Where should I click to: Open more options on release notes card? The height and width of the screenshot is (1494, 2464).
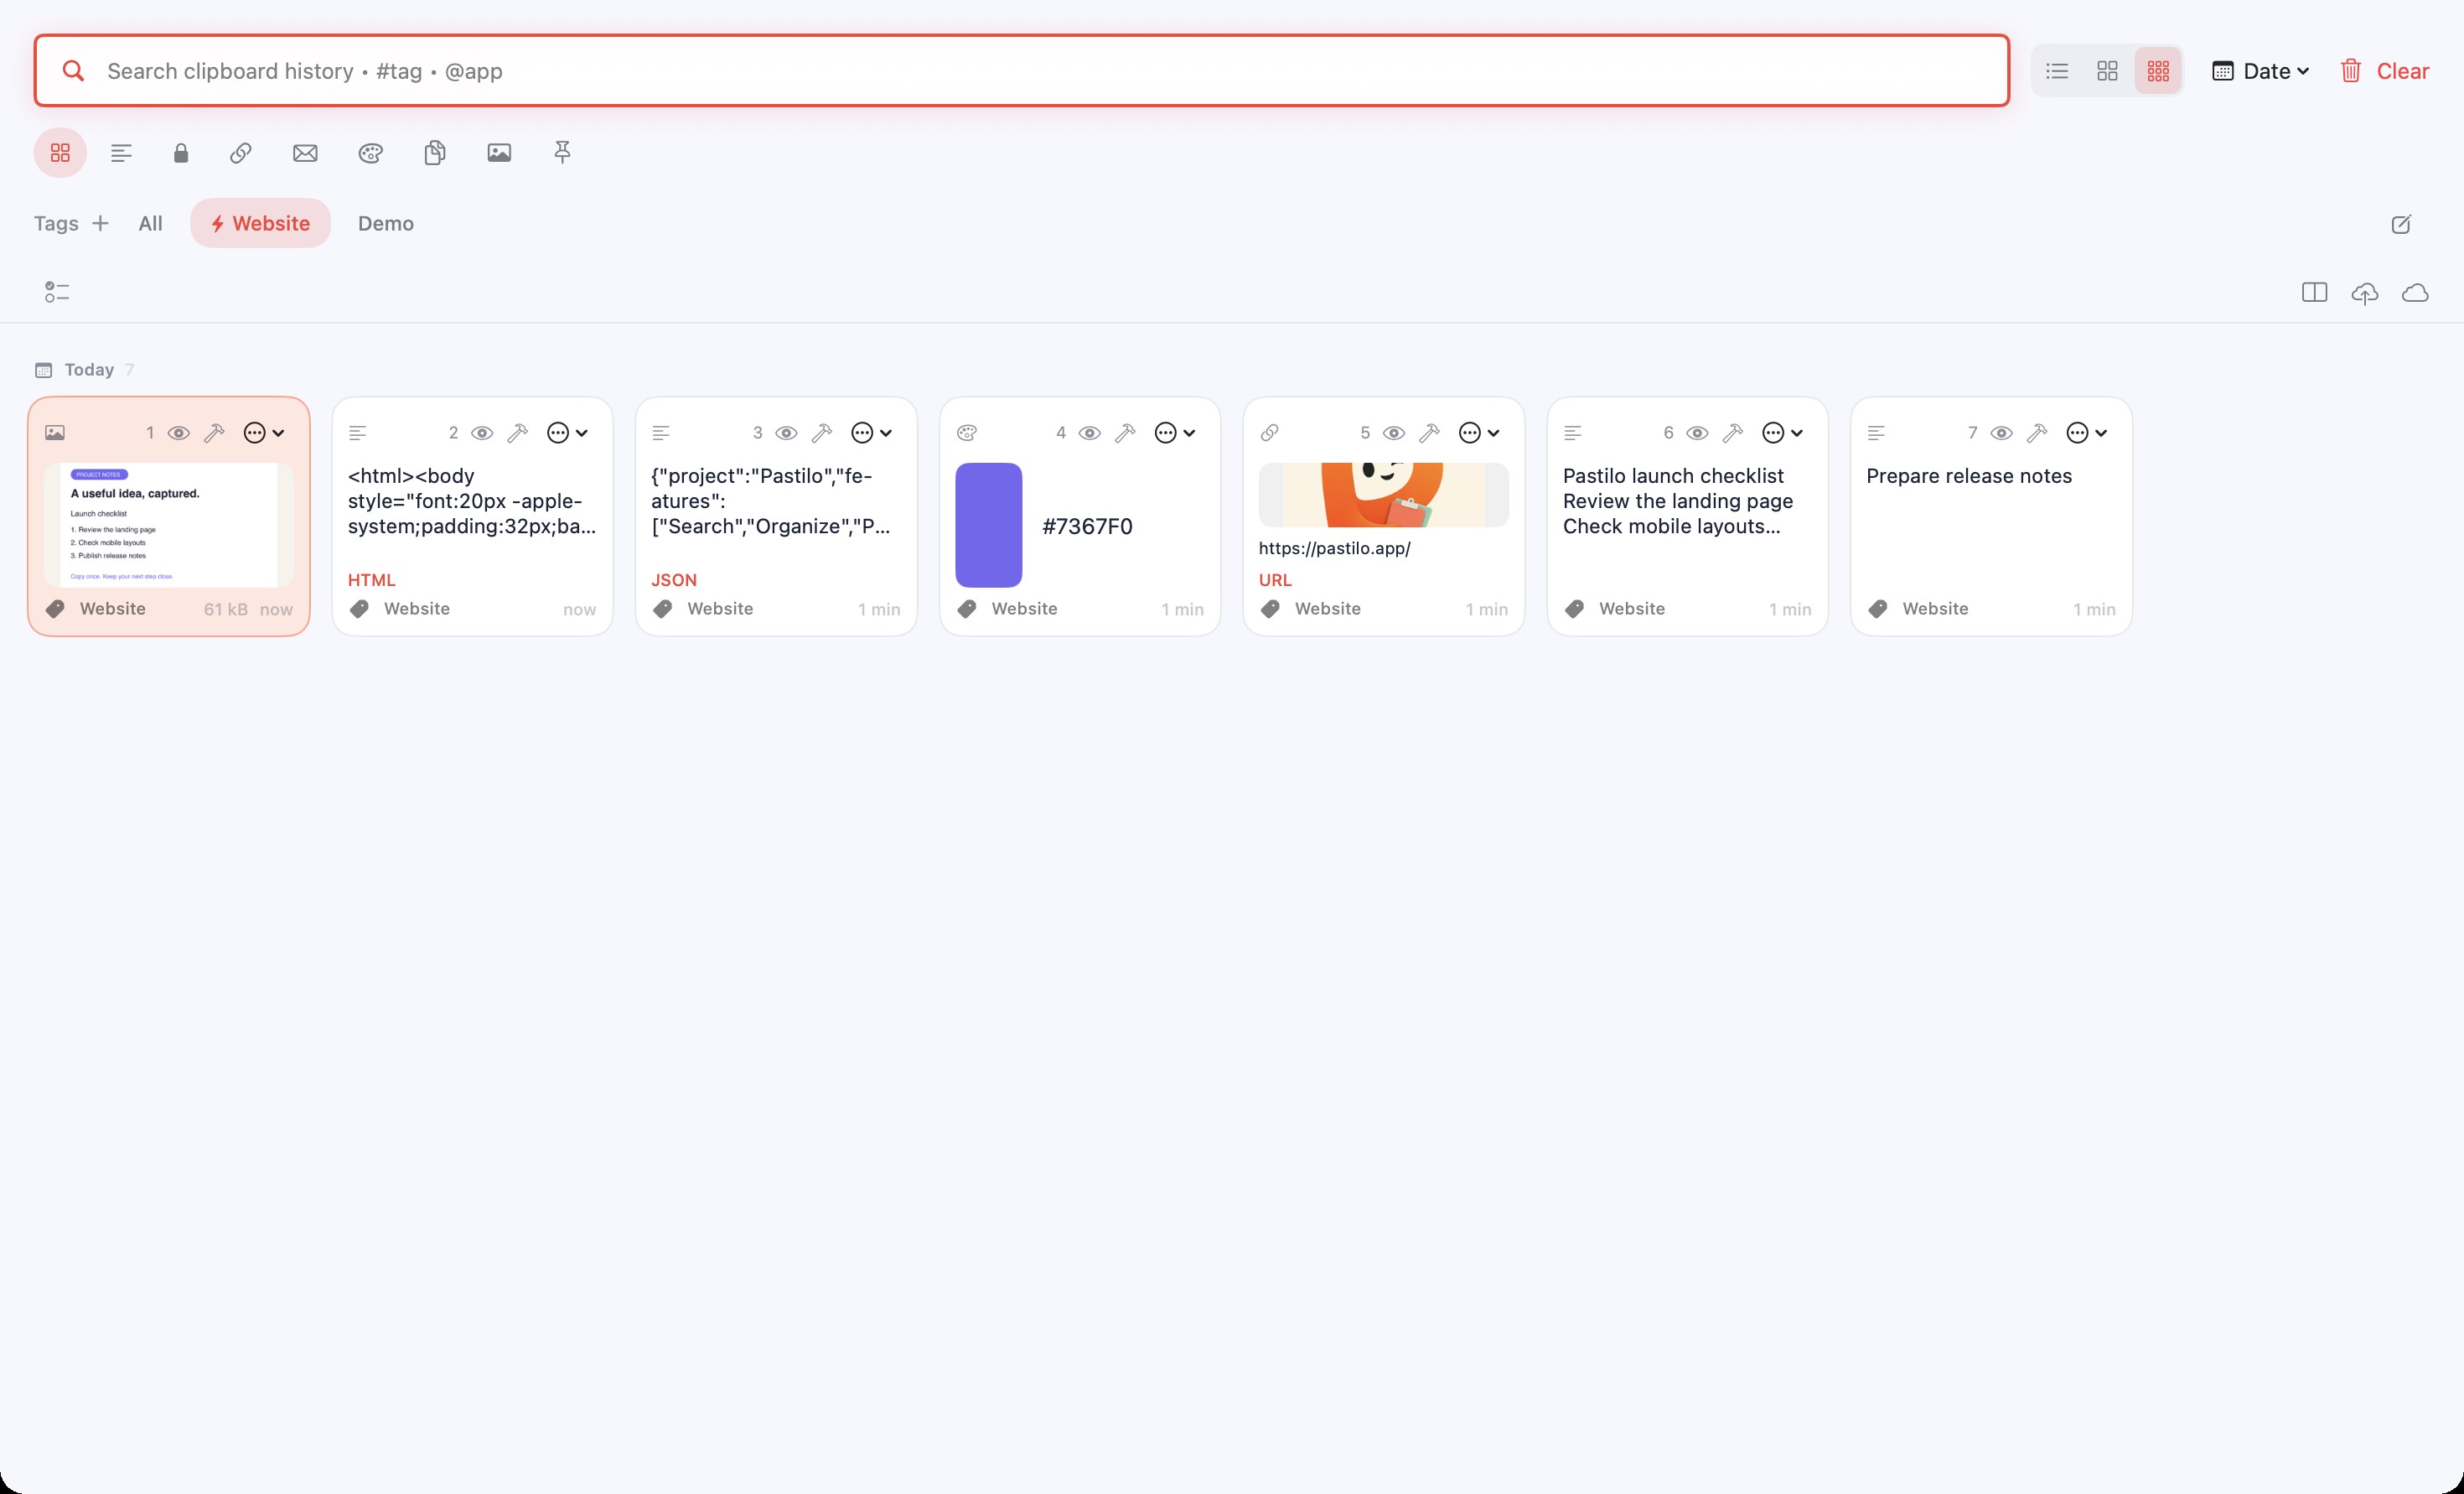click(2086, 433)
